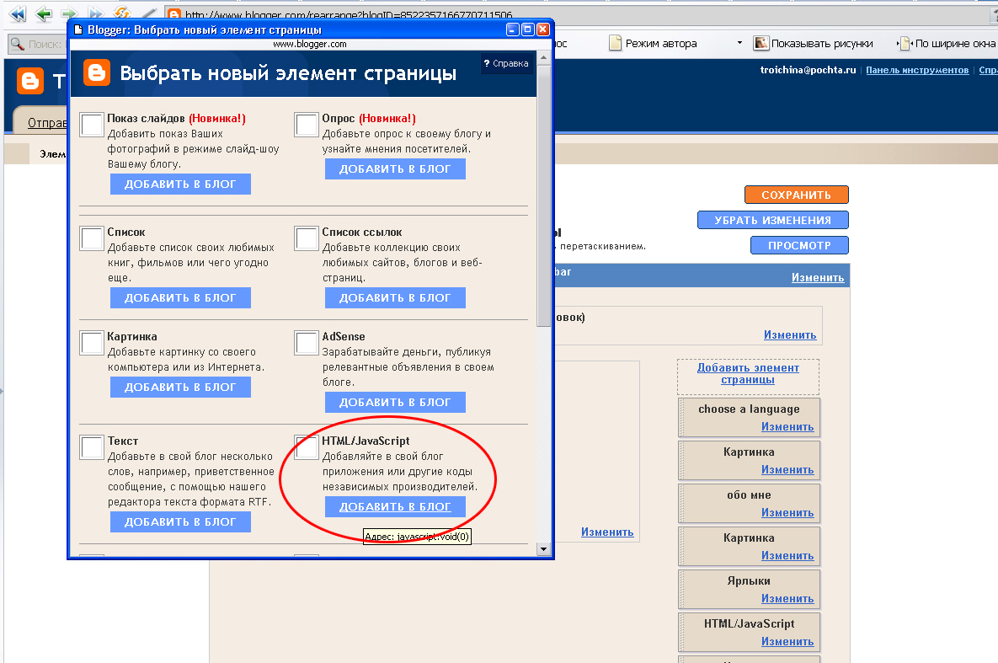Click Добавить элемент страницы link

[x=748, y=374]
